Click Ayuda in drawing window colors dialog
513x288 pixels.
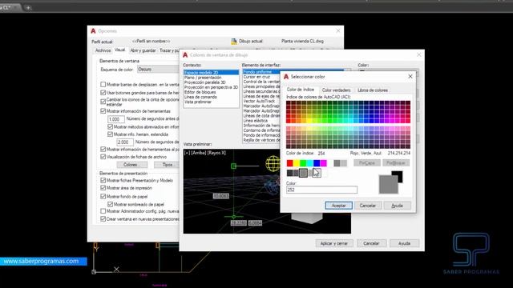click(x=404, y=243)
